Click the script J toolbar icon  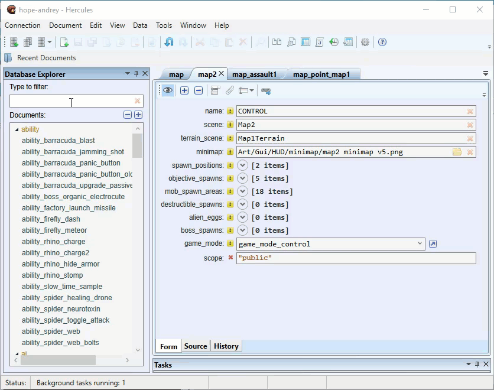click(x=320, y=42)
